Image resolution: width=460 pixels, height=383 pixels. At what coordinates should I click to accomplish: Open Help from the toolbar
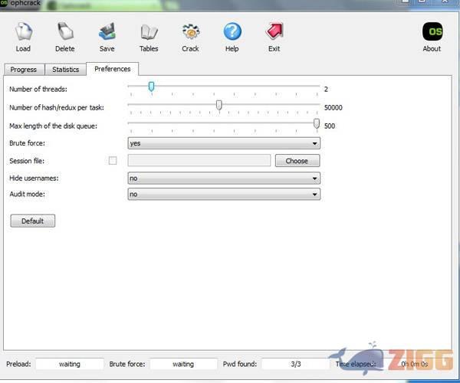coord(232,36)
